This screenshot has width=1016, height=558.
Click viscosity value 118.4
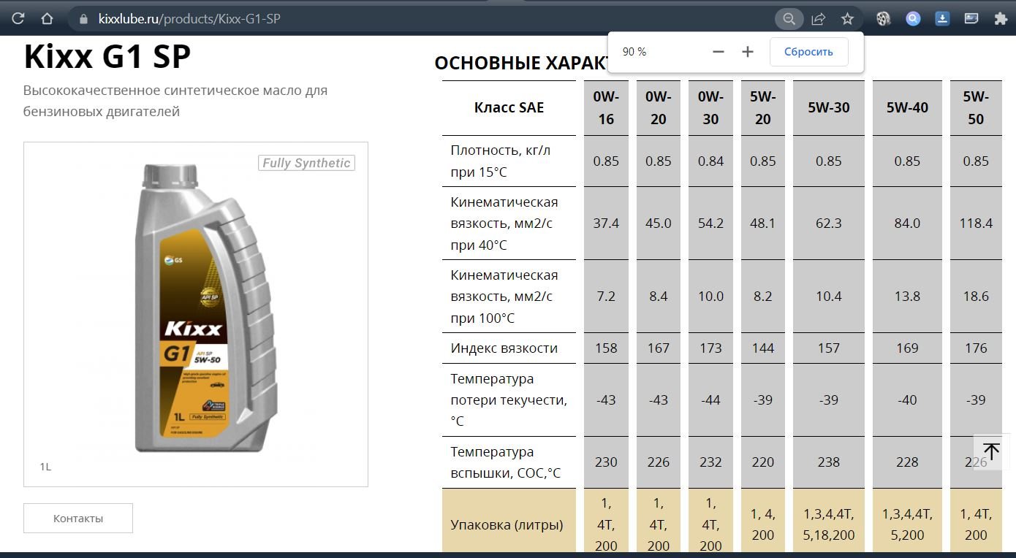coord(976,223)
